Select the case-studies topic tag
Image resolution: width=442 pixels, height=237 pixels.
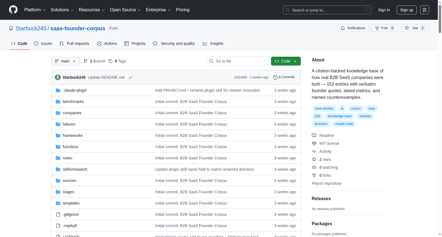click(324, 108)
